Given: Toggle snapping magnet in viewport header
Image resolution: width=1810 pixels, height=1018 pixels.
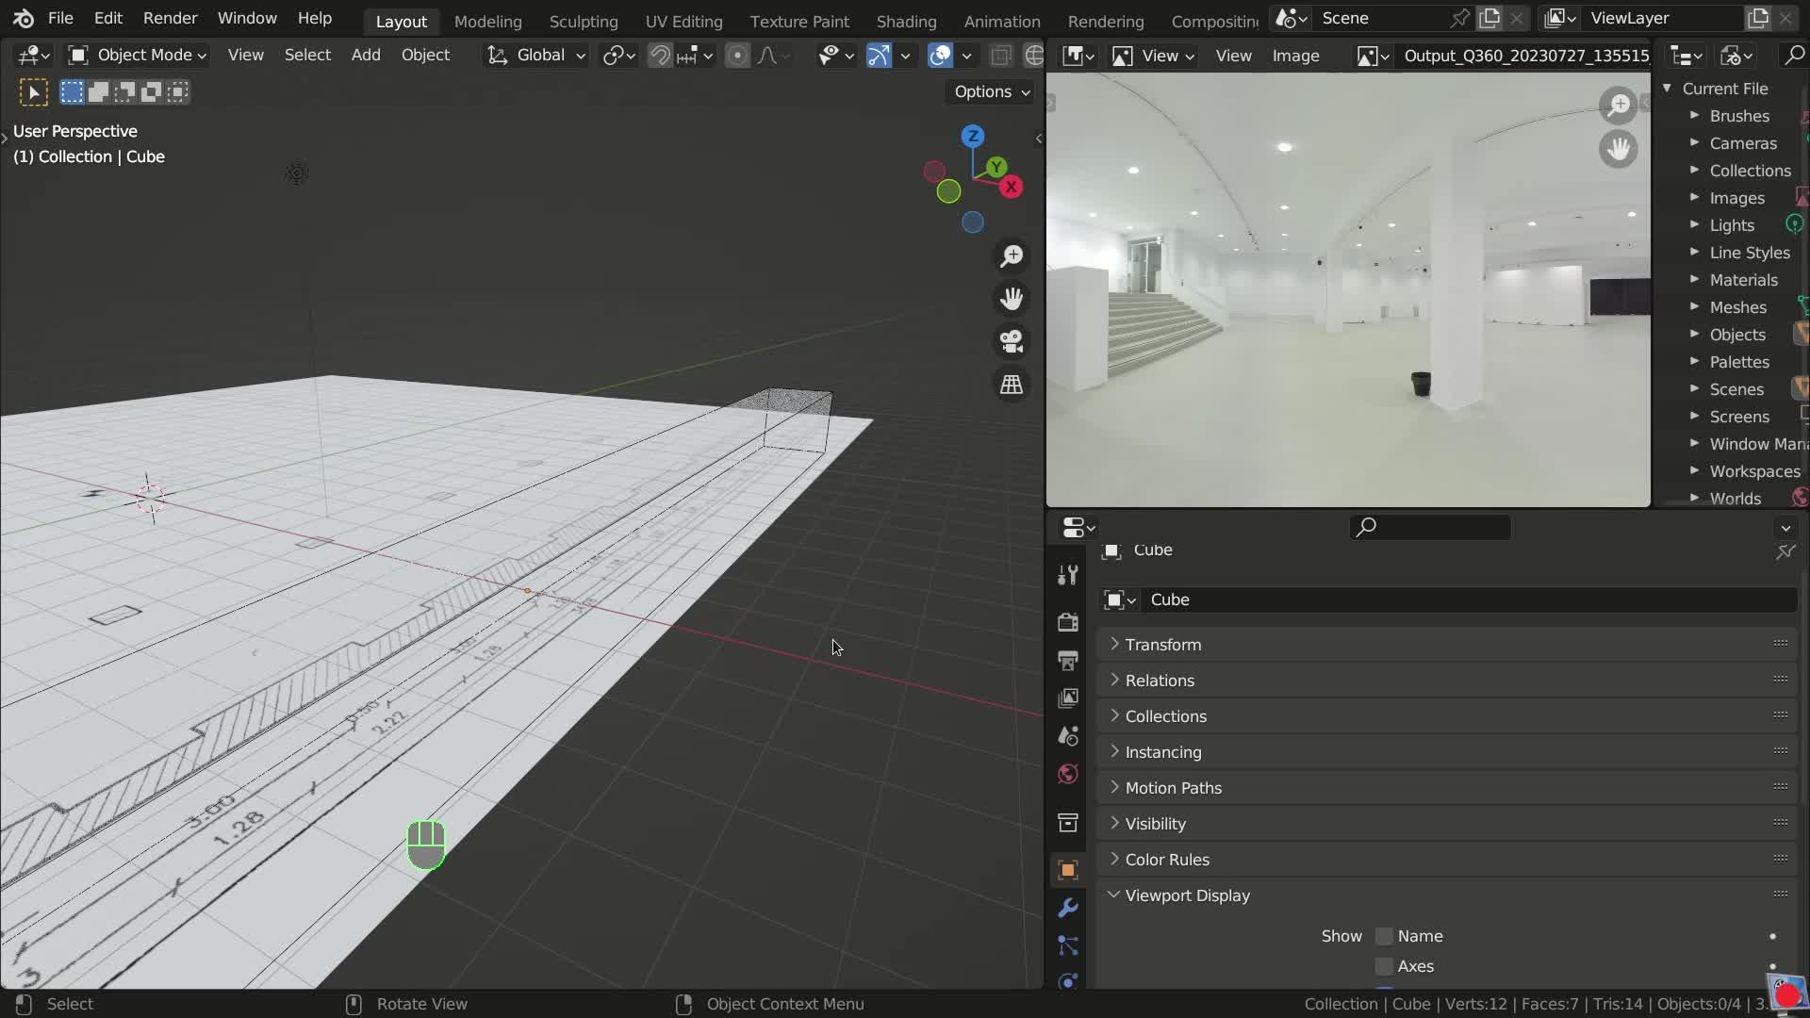Looking at the screenshot, I should 660,56.
